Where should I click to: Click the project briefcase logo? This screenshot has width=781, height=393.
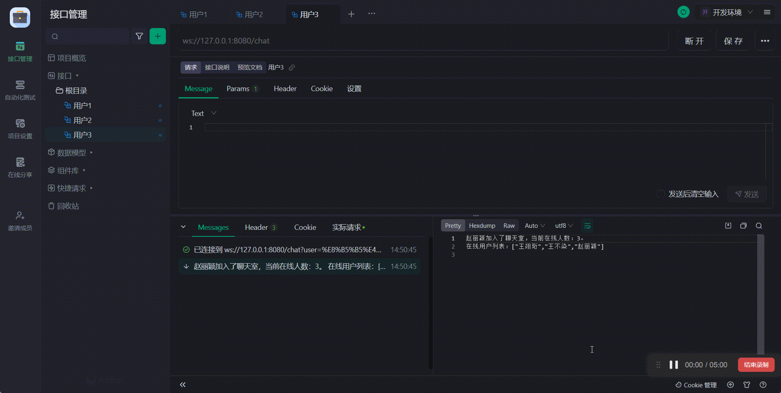(x=20, y=17)
